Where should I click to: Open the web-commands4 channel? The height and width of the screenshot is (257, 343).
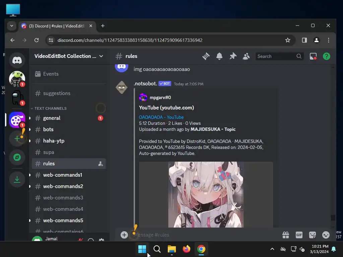tap(69, 209)
